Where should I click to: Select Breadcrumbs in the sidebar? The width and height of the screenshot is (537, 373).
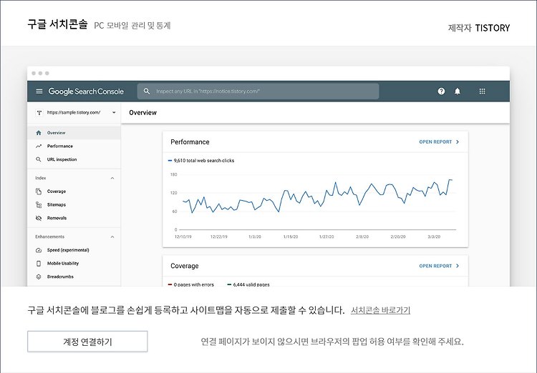[x=74, y=277]
